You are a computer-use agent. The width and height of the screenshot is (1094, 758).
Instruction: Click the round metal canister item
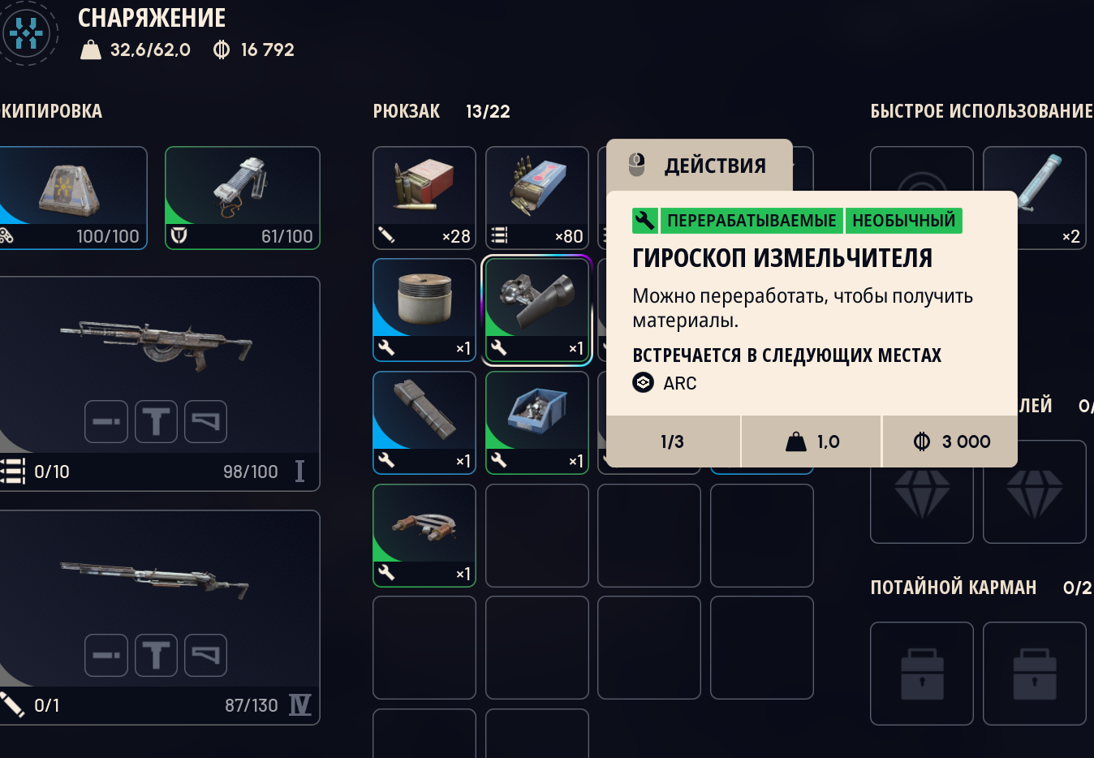coord(424,310)
